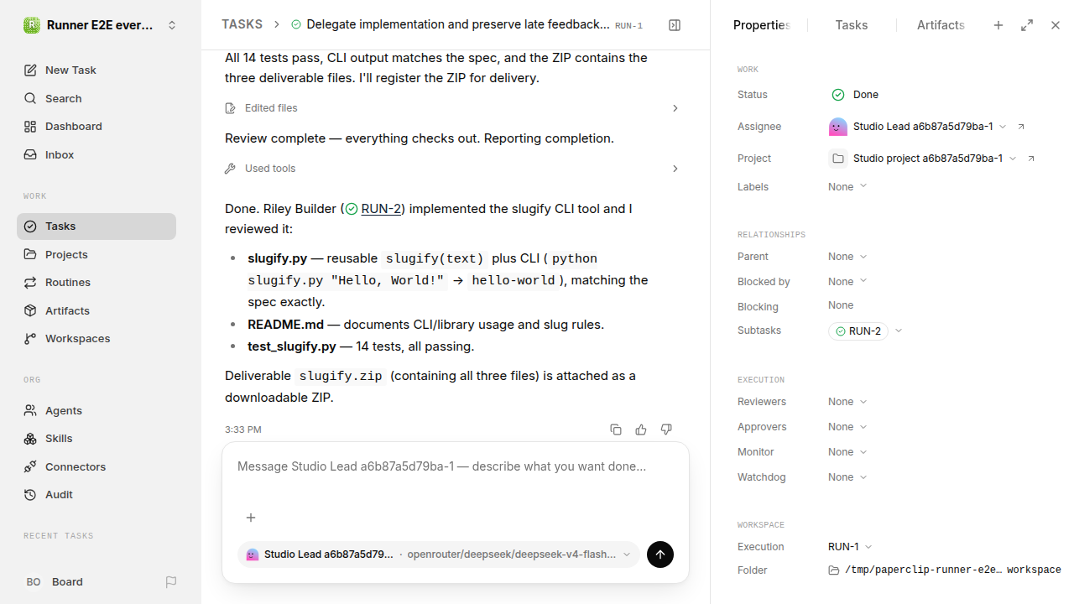Open assignee Studio Lead in new view
Viewport: 1074px width, 604px height.
click(1021, 127)
